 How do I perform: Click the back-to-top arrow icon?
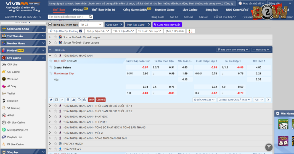(x=269, y=147)
